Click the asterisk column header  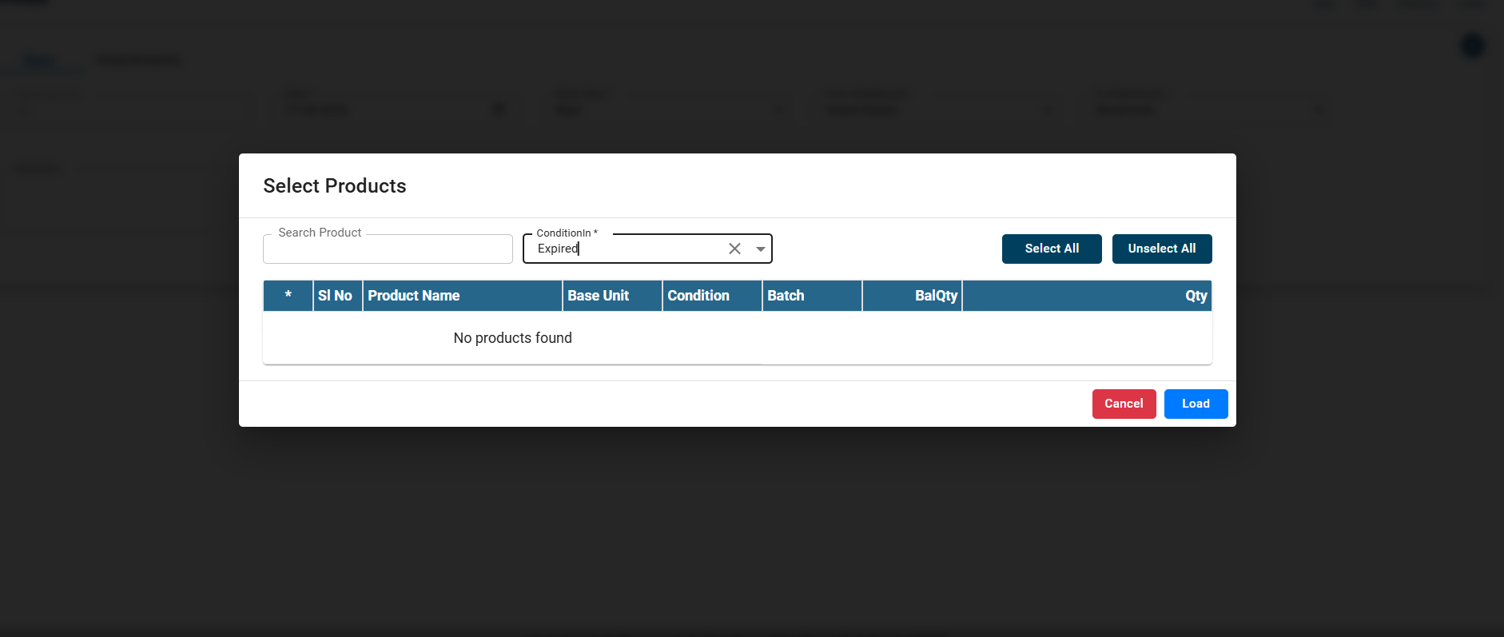click(x=288, y=296)
